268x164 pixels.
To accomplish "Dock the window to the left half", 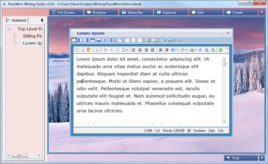I will click(80, 40).
